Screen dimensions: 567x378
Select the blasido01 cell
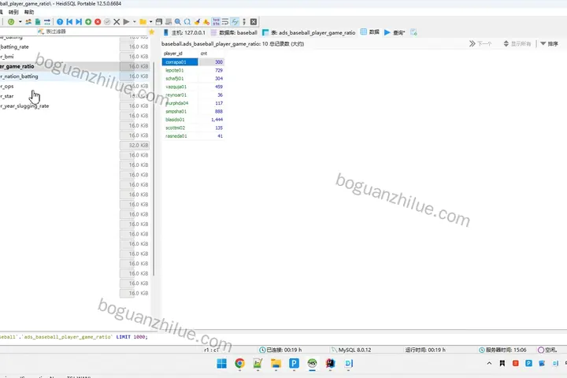(180, 120)
